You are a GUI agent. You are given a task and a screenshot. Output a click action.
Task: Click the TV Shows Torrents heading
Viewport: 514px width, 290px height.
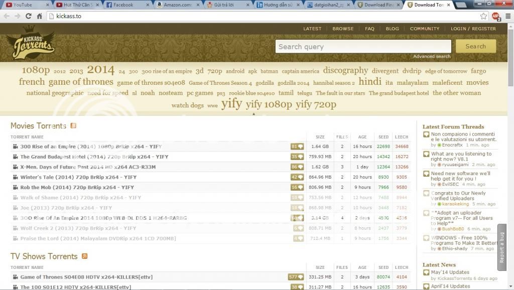[44, 256]
